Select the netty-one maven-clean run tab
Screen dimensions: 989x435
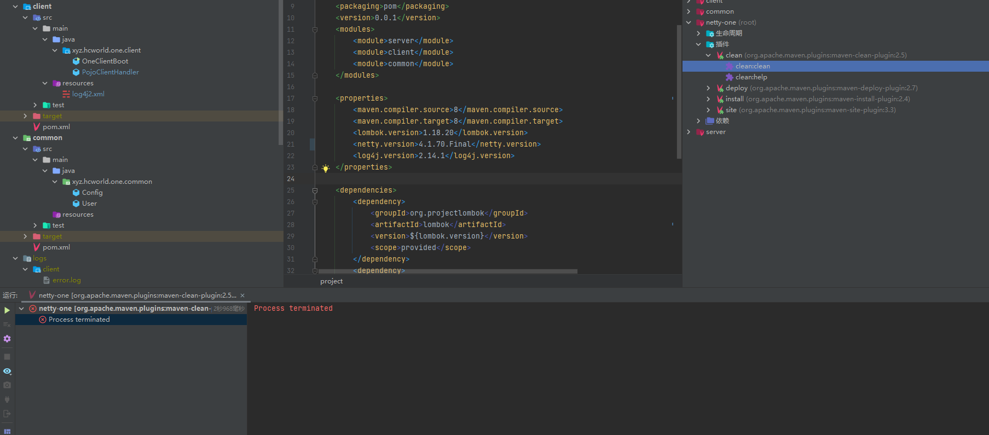click(137, 295)
